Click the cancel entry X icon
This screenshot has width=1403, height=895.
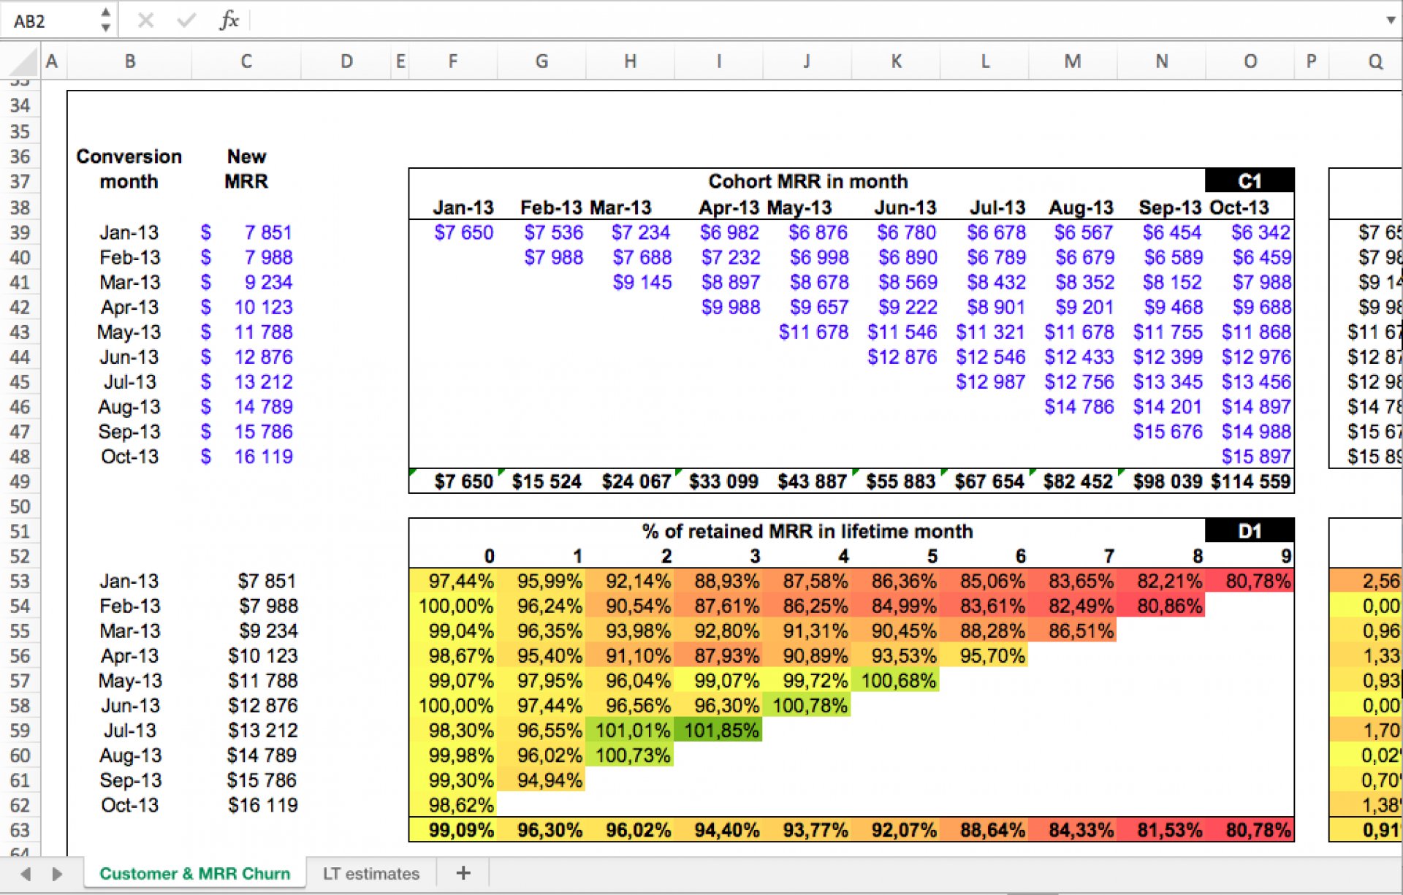coord(145,20)
